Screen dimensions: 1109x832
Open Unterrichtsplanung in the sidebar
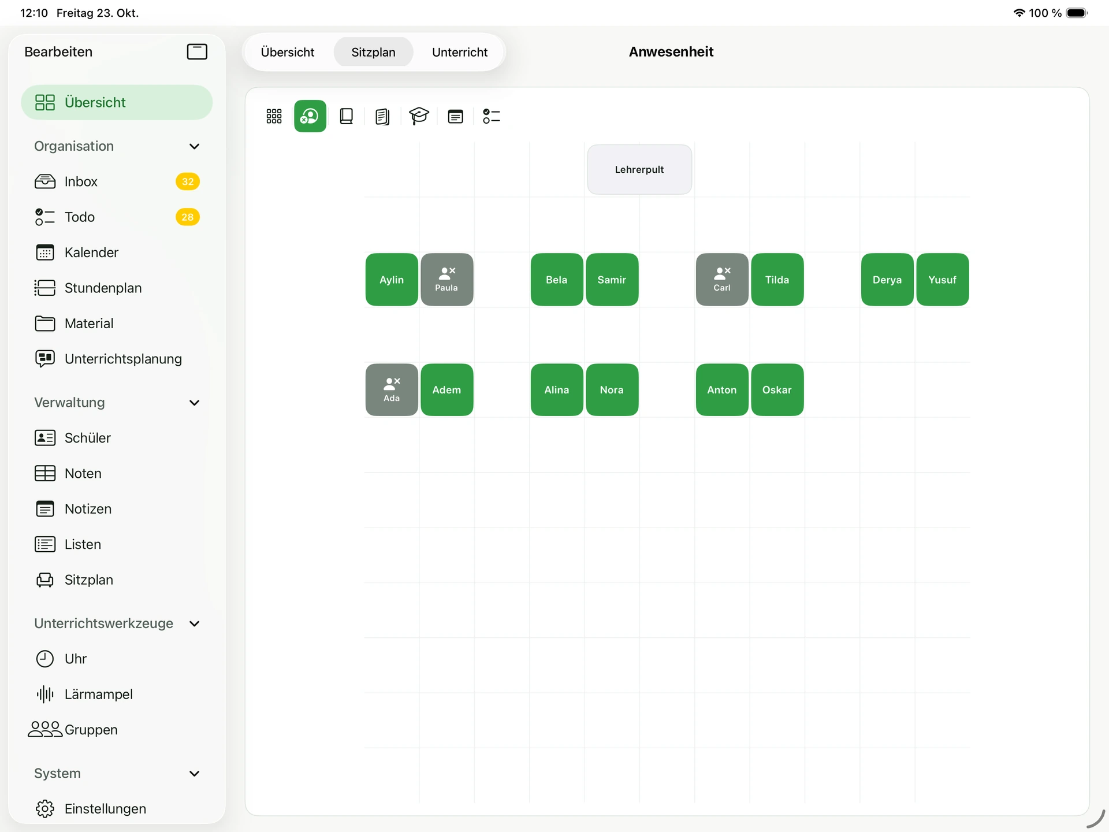click(117, 359)
